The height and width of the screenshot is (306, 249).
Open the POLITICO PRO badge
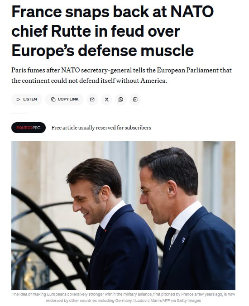point(29,128)
